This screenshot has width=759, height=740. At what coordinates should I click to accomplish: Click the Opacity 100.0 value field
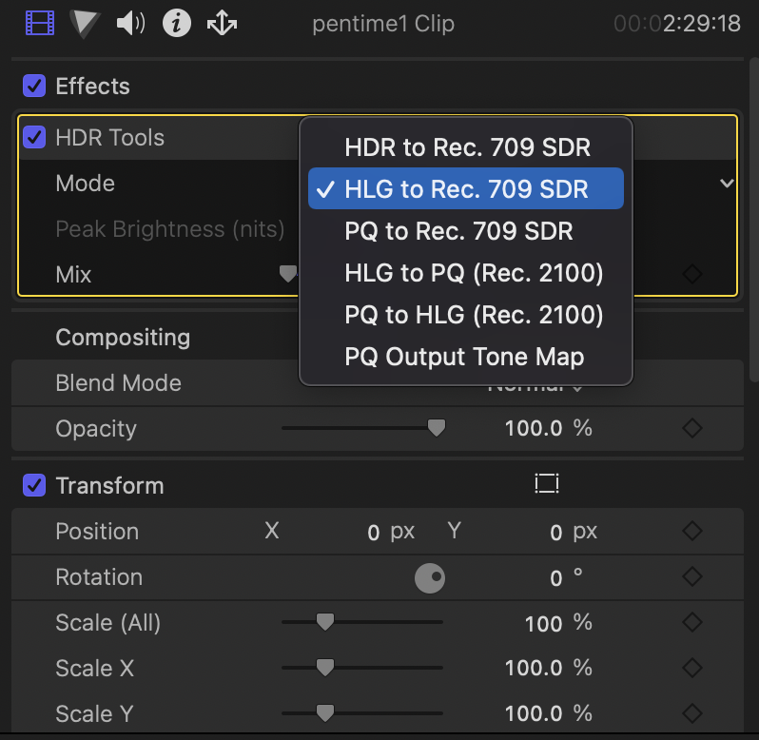(x=533, y=429)
